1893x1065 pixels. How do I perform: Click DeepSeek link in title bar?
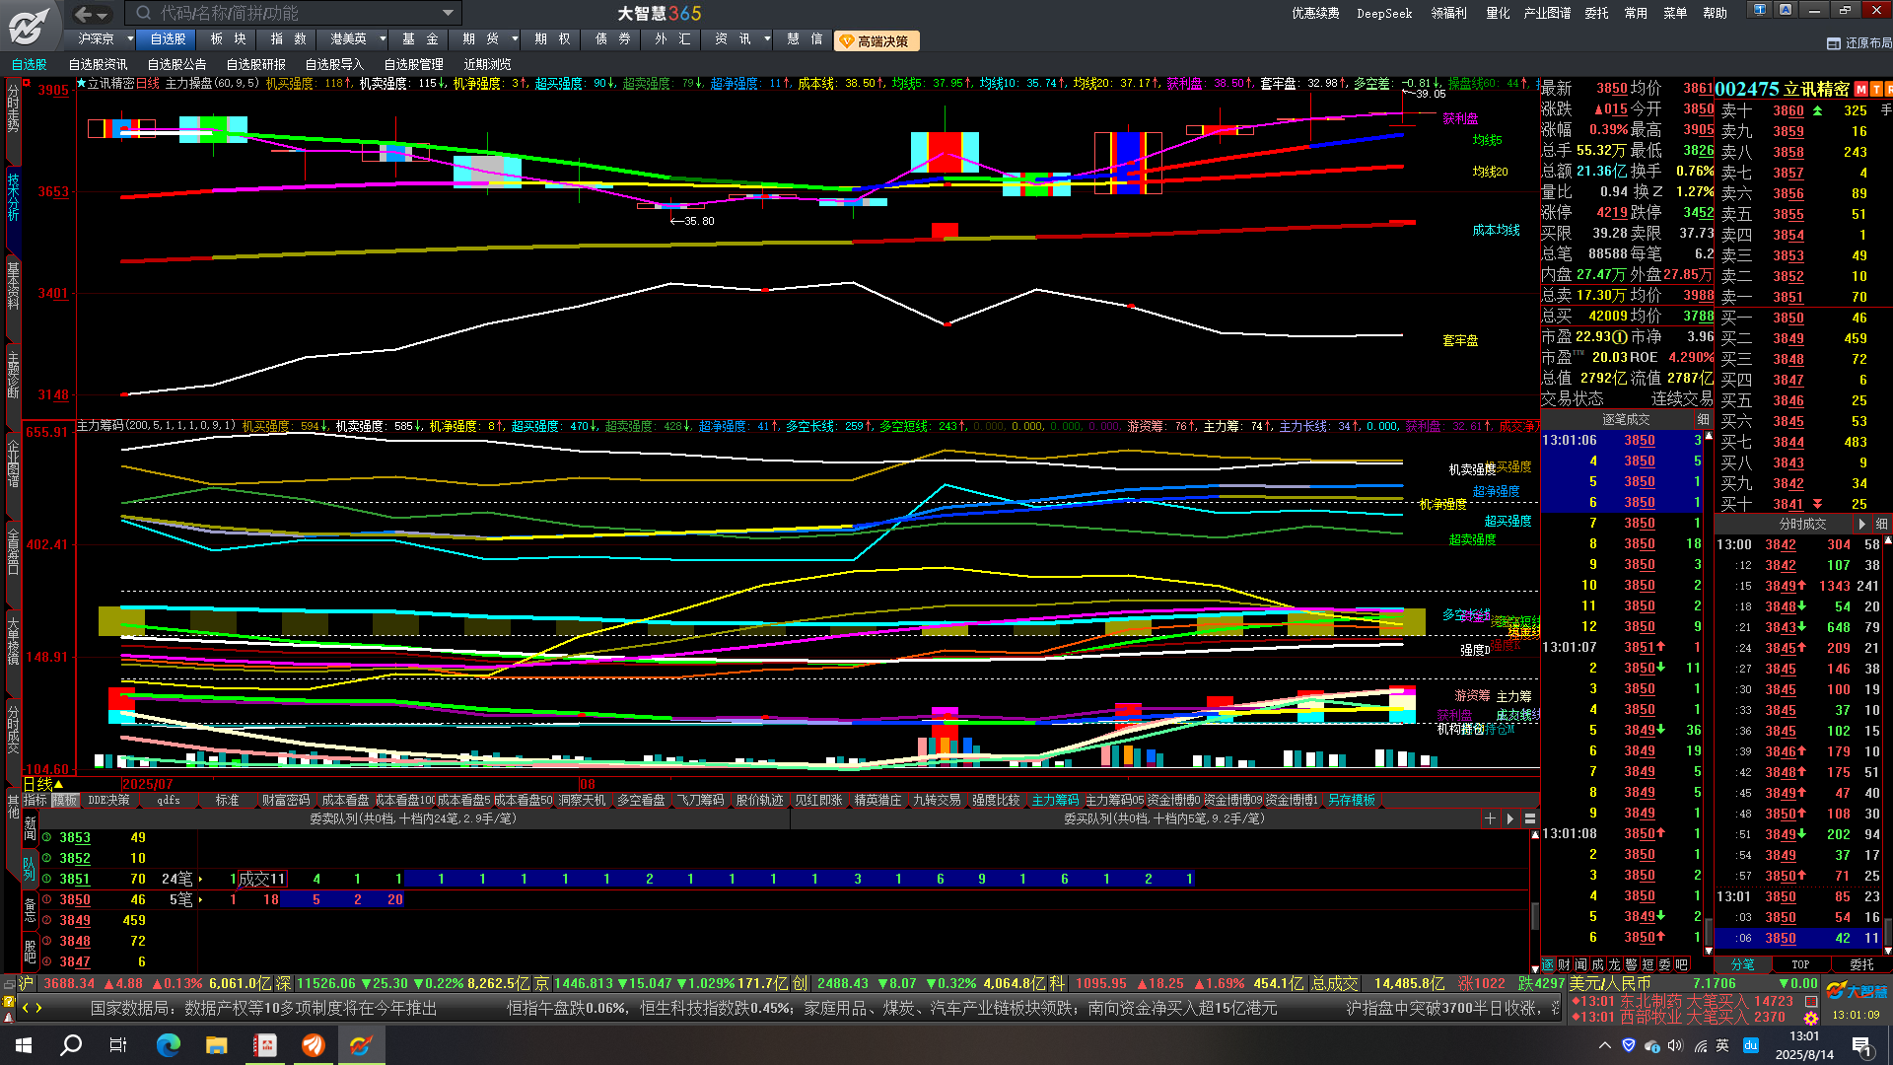coord(1384,14)
